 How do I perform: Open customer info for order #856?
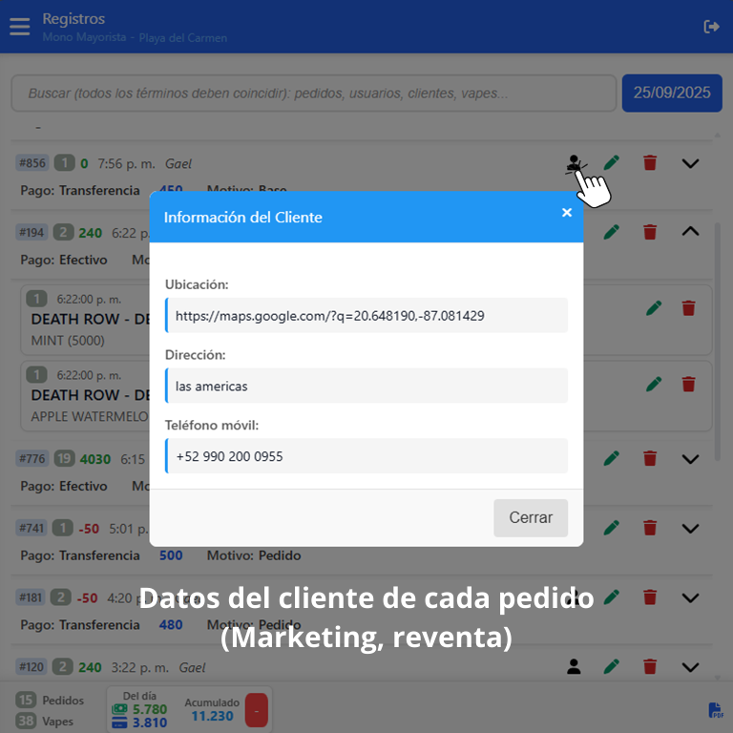coord(573,163)
